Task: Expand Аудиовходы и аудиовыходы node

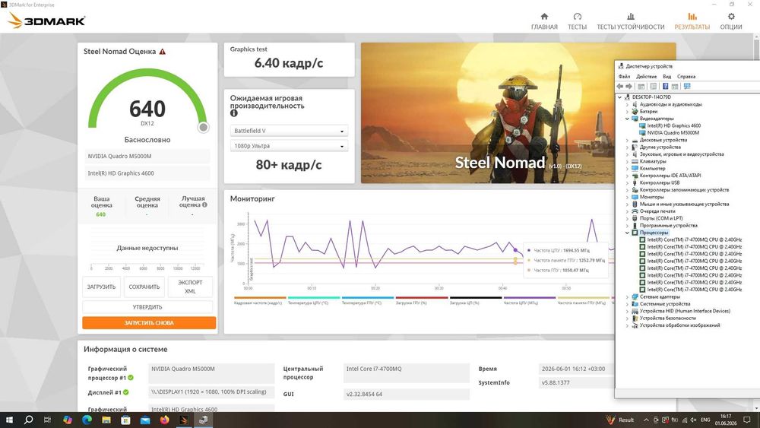Action: point(627,104)
